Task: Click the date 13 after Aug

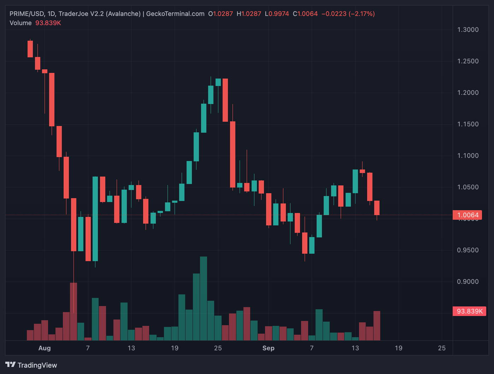Action: click(x=131, y=348)
